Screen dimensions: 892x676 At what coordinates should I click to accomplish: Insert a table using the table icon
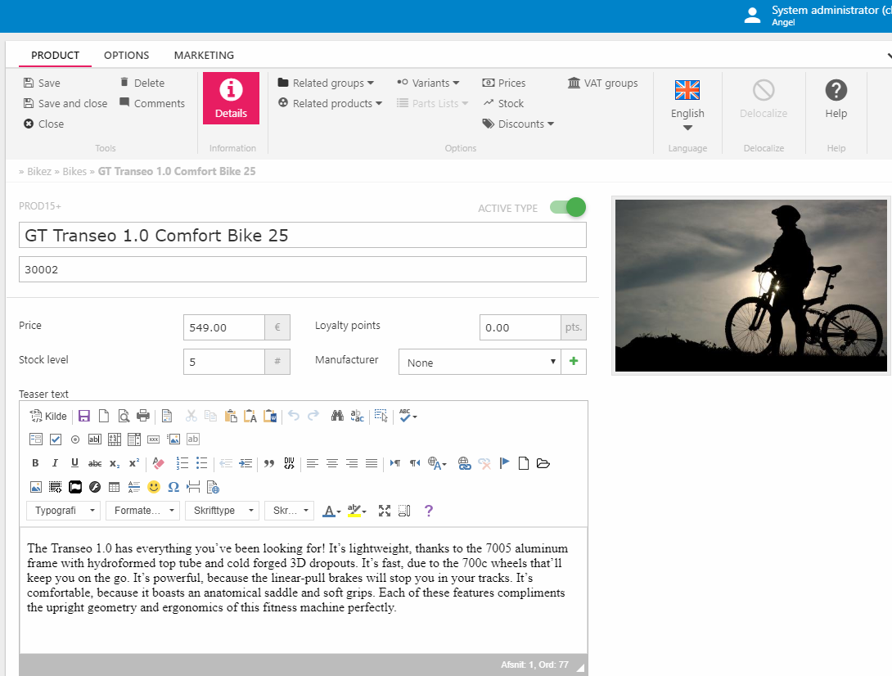114,487
